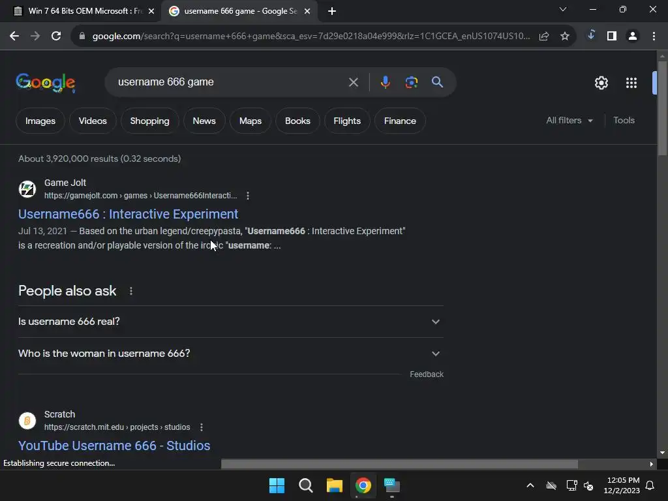The width and height of the screenshot is (668, 501).
Task: Open the Google apps grid
Action: coord(631,83)
